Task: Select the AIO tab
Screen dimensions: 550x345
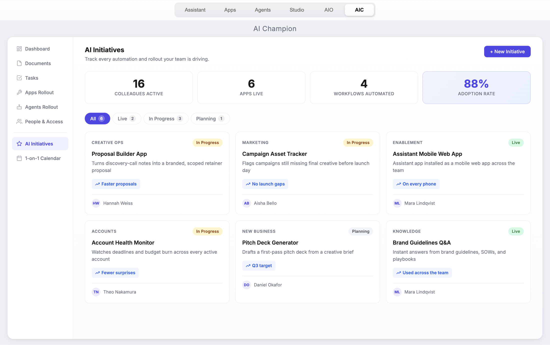Action: tap(328, 10)
